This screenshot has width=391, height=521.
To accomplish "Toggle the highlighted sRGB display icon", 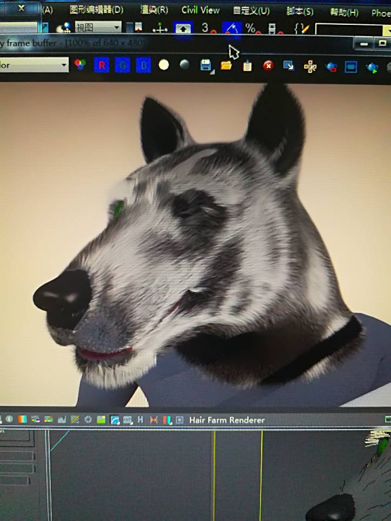I will point(114,420).
